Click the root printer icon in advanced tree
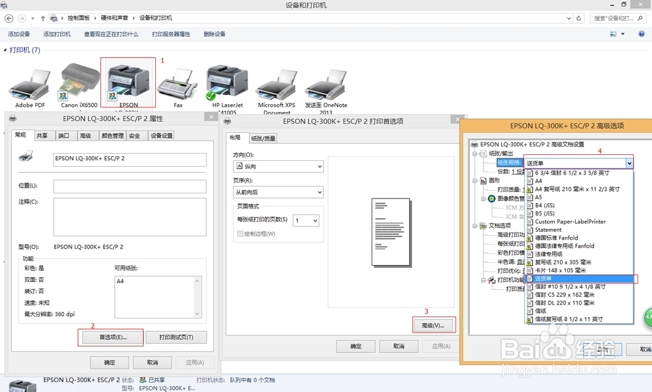 coord(475,145)
